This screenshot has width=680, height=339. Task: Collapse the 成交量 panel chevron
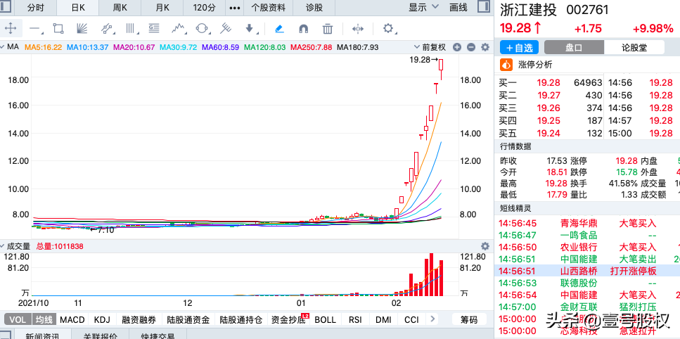(x=1, y=246)
